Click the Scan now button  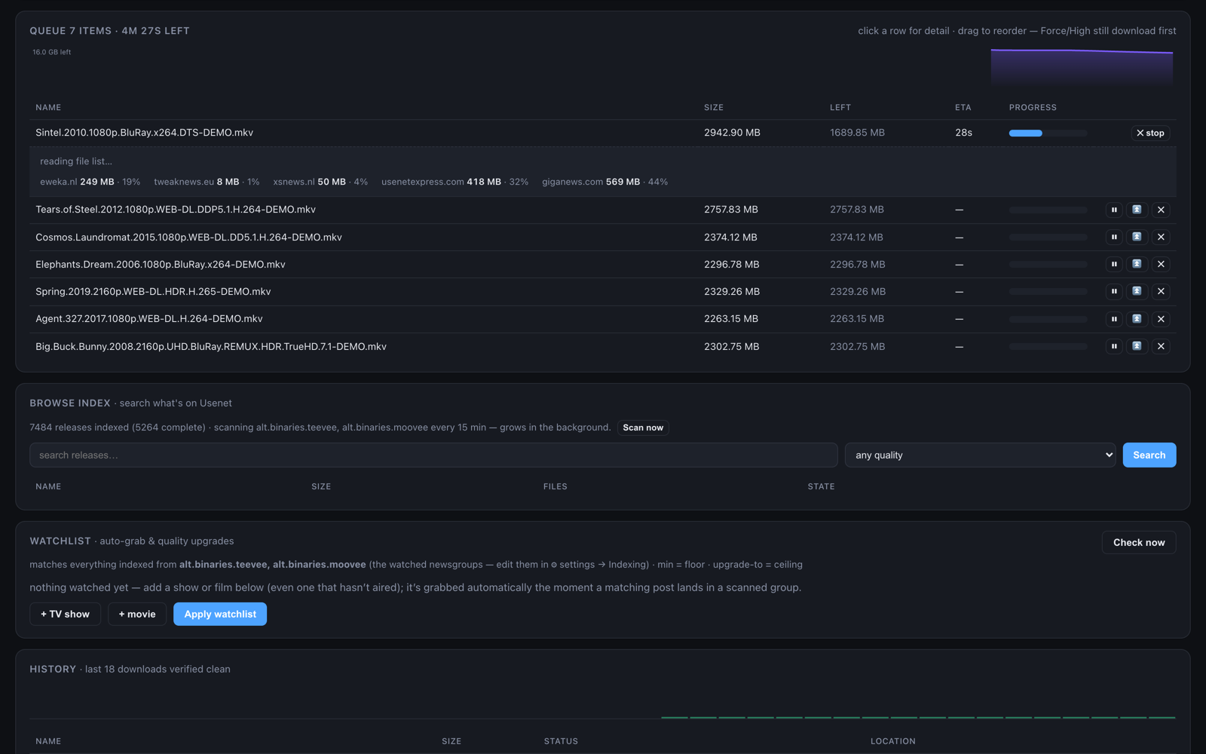[x=643, y=428]
